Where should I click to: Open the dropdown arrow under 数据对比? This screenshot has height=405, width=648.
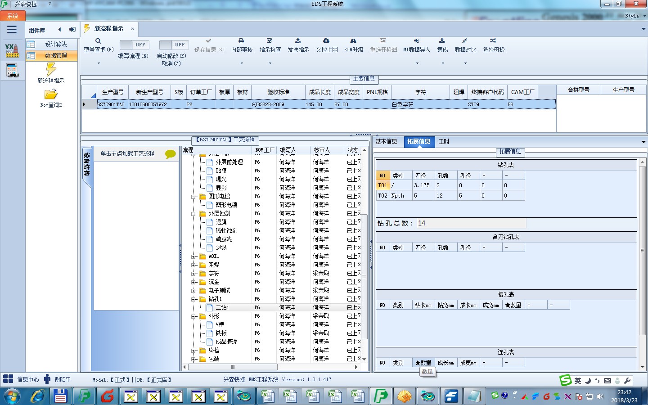(x=465, y=63)
